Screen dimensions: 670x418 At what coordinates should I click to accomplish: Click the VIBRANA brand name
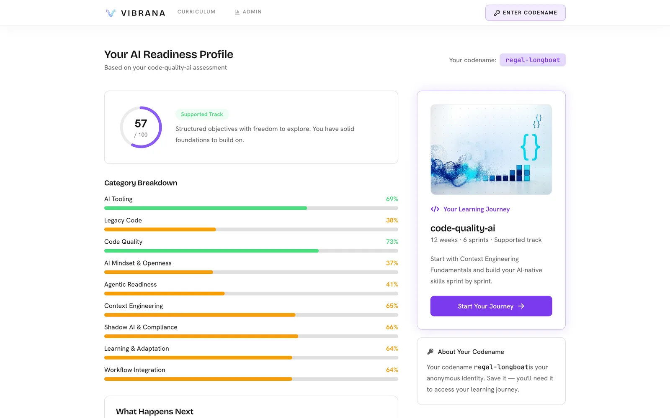[143, 13]
